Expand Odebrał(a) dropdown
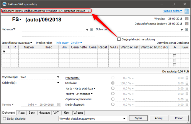191x124 pixels. pos(58,83)
